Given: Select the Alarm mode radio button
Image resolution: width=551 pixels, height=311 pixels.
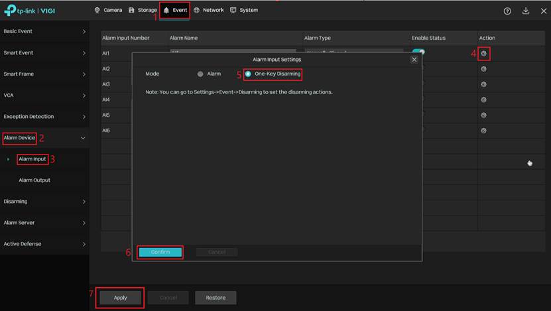Looking at the screenshot, I should (x=200, y=74).
